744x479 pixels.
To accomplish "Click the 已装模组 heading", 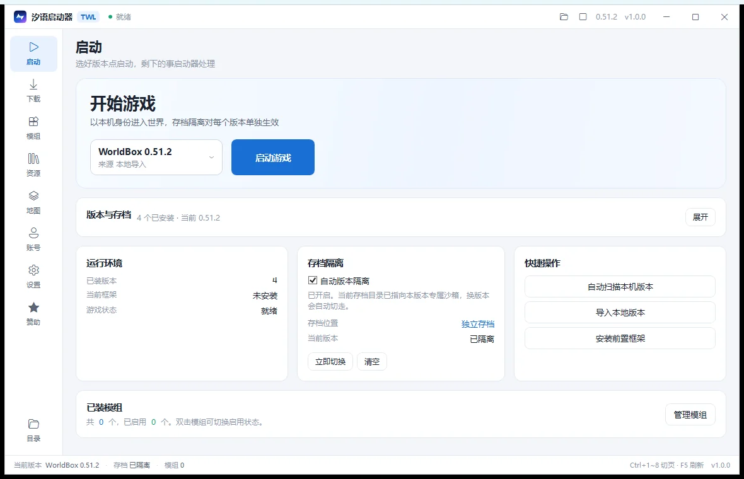I will (x=105, y=407).
